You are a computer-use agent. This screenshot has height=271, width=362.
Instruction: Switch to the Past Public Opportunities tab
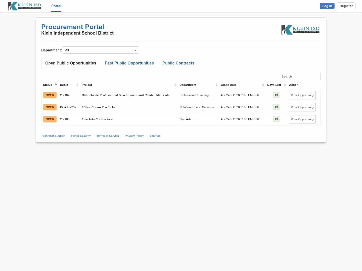click(x=129, y=63)
